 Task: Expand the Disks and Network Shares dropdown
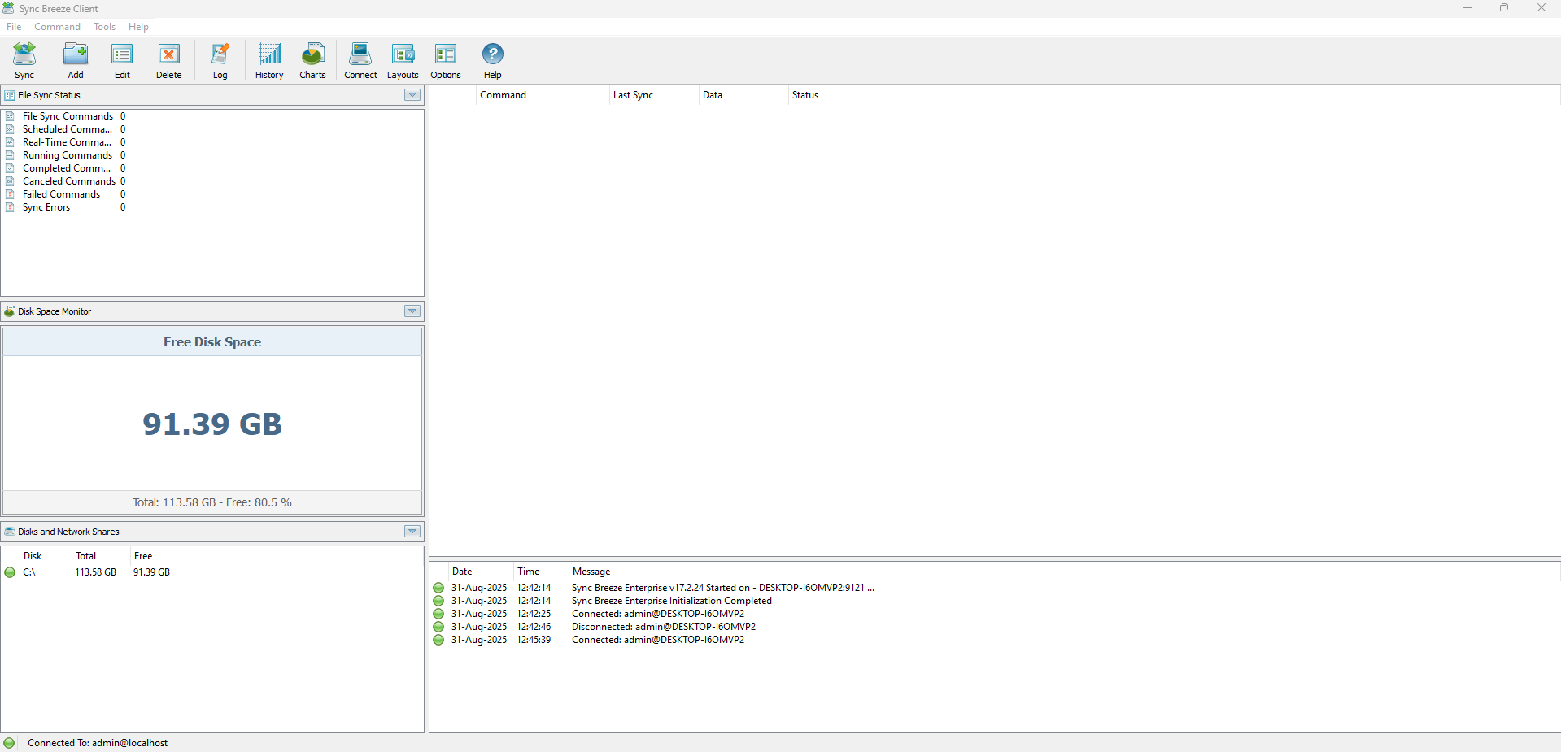(x=412, y=532)
